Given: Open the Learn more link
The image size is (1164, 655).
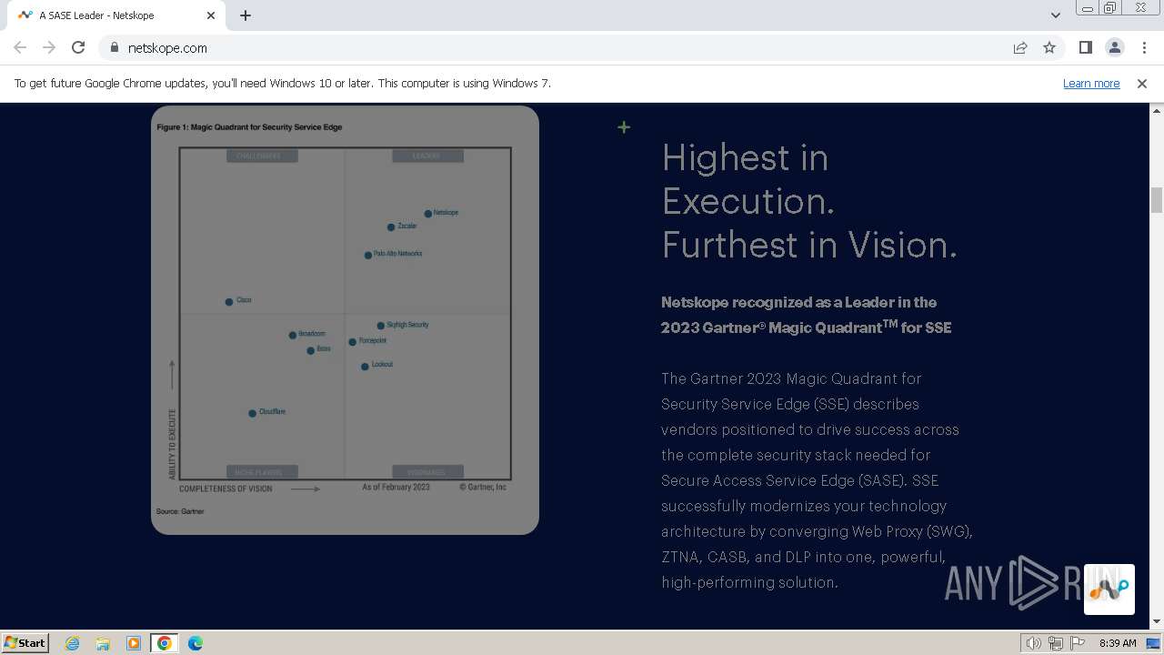Looking at the screenshot, I should (x=1091, y=83).
